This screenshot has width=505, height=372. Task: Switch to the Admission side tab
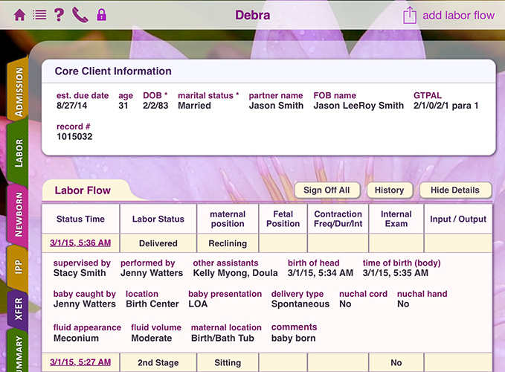click(x=18, y=88)
